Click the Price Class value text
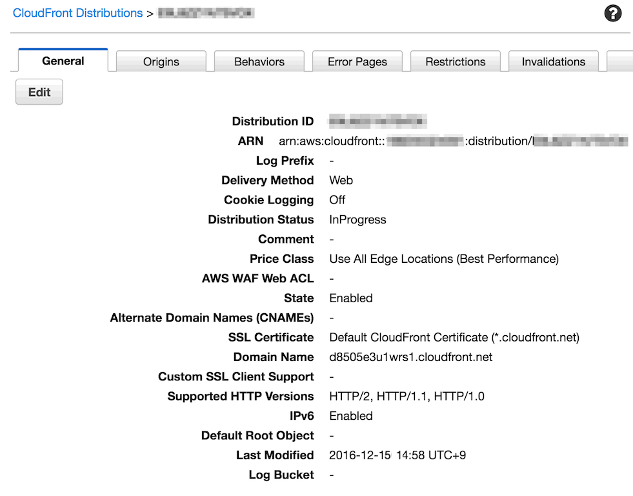This screenshot has height=496, width=633. click(x=444, y=259)
